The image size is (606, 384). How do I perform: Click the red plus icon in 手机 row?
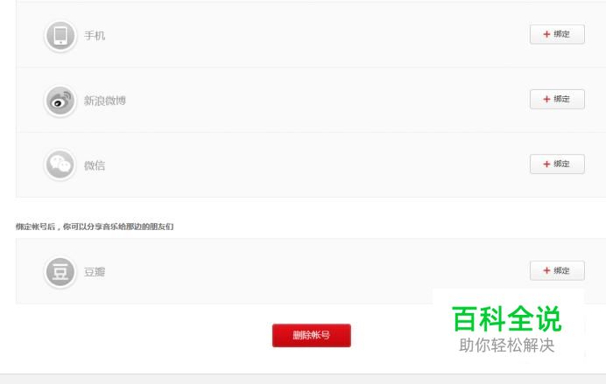546,34
